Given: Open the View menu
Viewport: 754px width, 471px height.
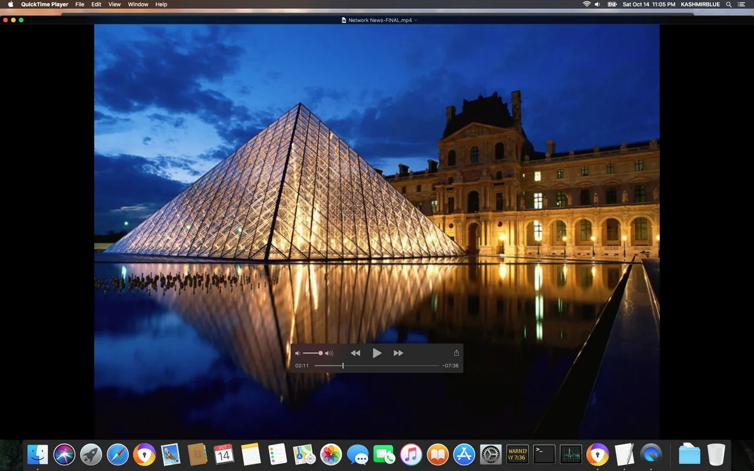Looking at the screenshot, I should click(x=115, y=4).
